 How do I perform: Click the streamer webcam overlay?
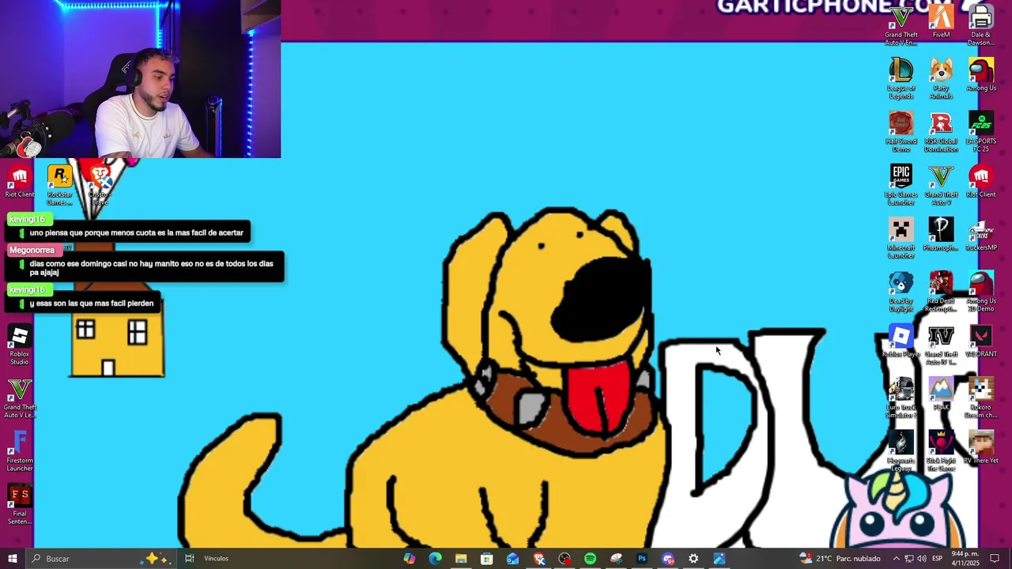140,79
